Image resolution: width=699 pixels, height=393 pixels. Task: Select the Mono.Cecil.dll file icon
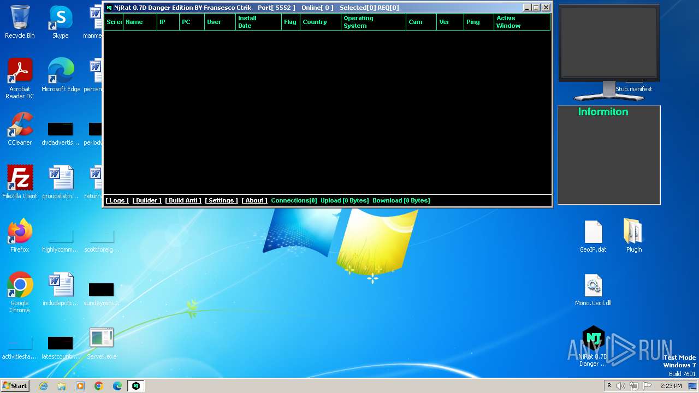coord(593,289)
